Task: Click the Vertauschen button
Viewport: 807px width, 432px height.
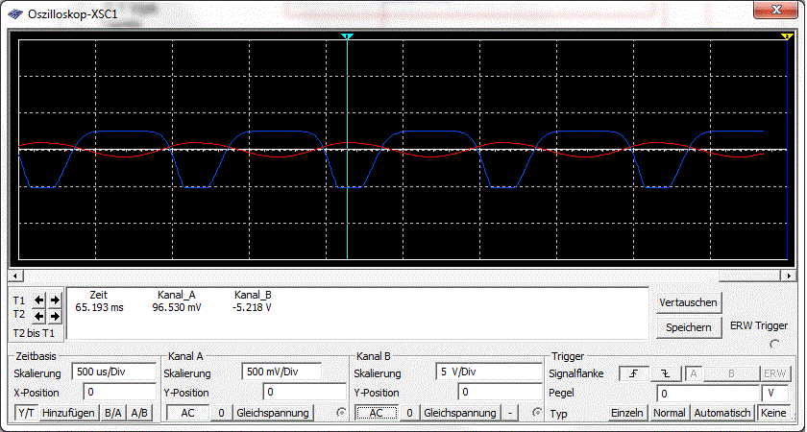Action: pos(689,303)
